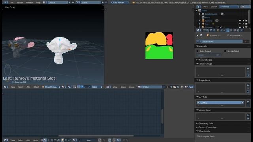
Task: Open image file from image editor header
Action: tap(174, 87)
